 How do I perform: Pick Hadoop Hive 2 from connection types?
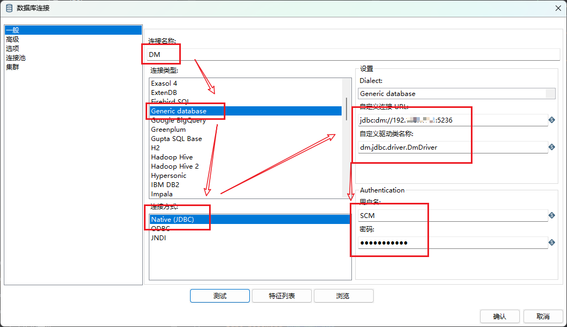click(175, 166)
